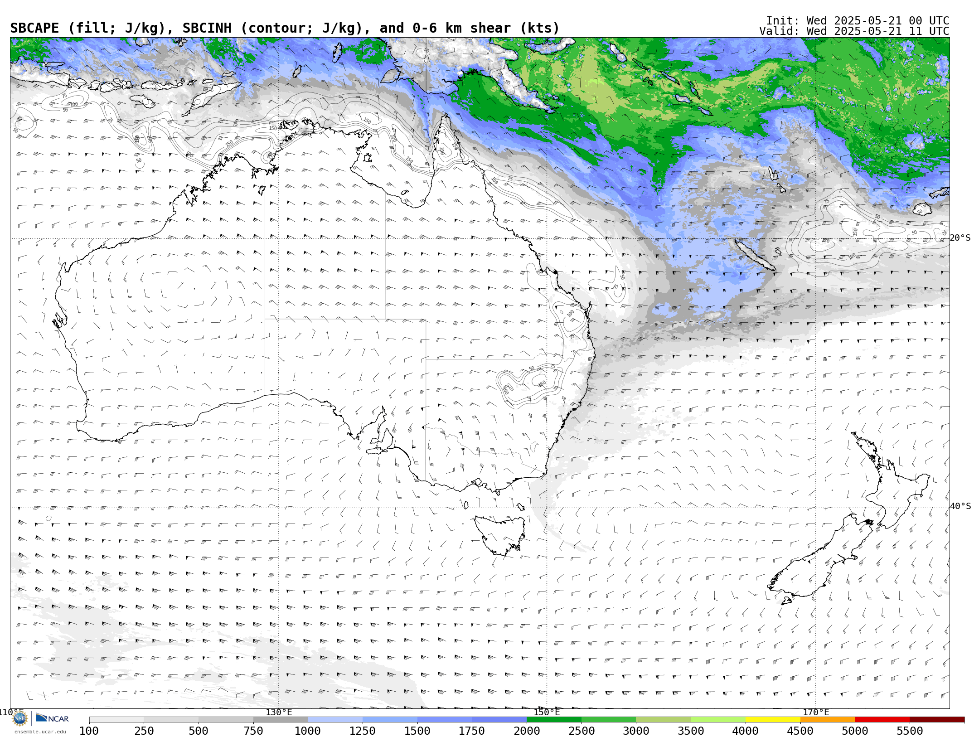Click the colorbar label 500
The image size is (979, 737).
199,731
